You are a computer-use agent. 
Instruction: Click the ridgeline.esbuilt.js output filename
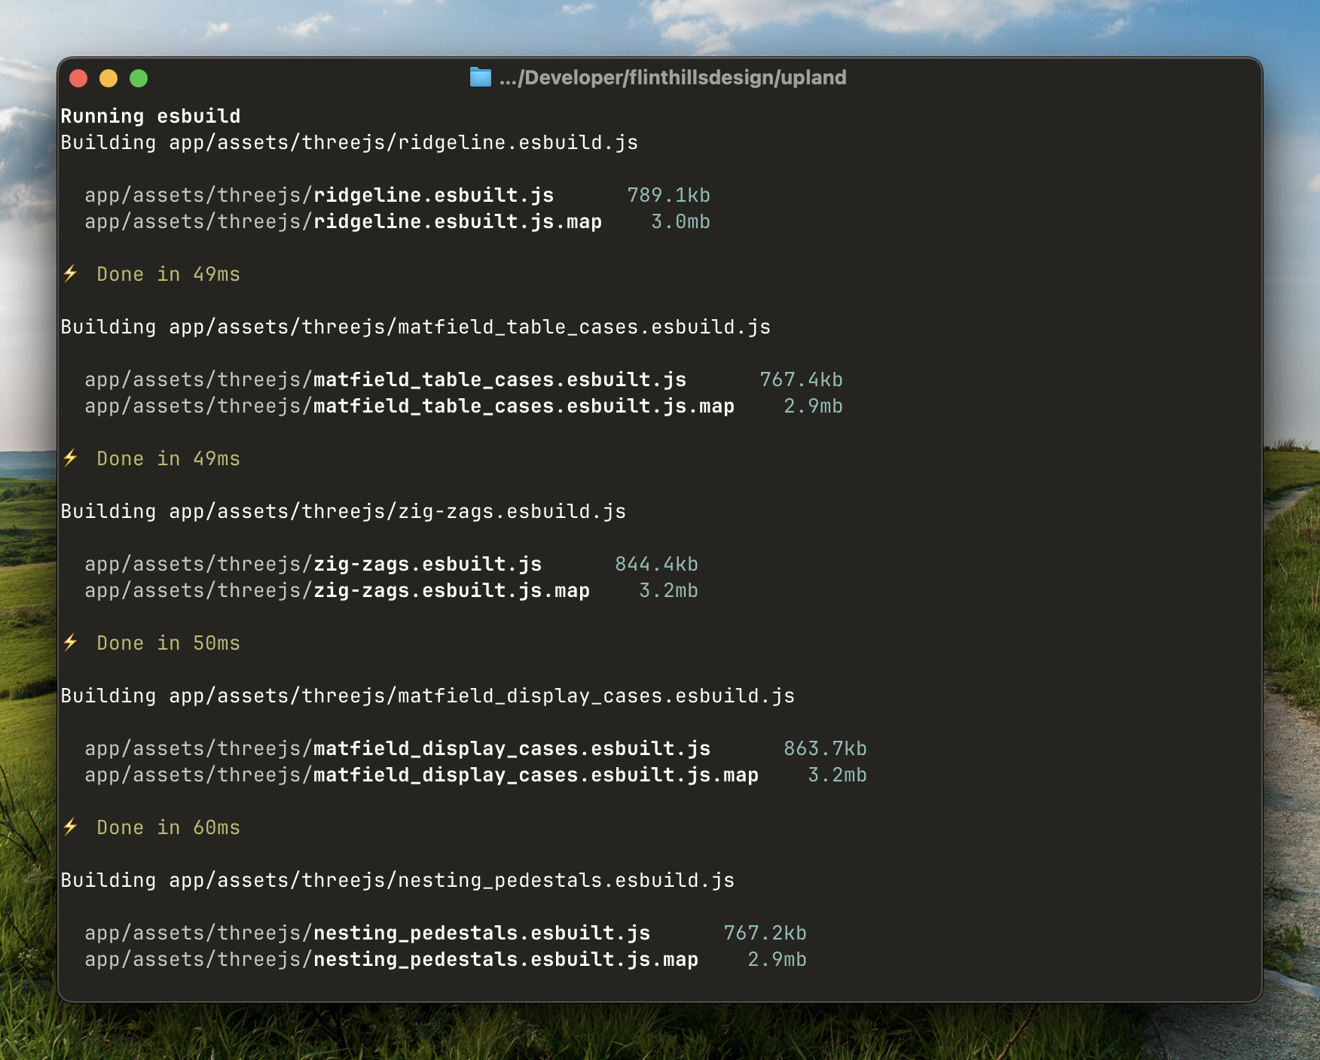[433, 196]
